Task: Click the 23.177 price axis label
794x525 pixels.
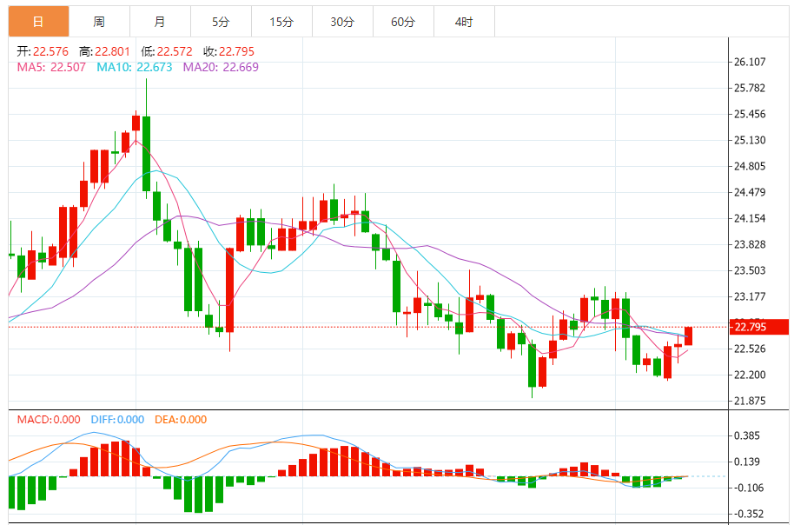Action: [750, 296]
